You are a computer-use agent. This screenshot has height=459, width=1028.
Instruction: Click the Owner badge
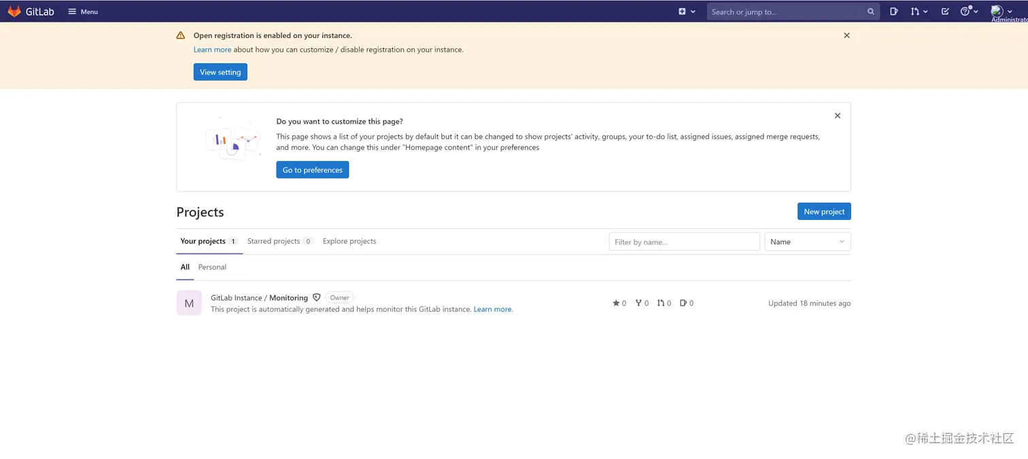(339, 297)
